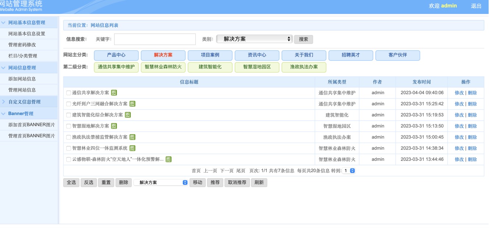Viewport: 496px width, 228px height.
Task: Click image icon beside 云感物联-森林防火 row
Action: point(169,159)
